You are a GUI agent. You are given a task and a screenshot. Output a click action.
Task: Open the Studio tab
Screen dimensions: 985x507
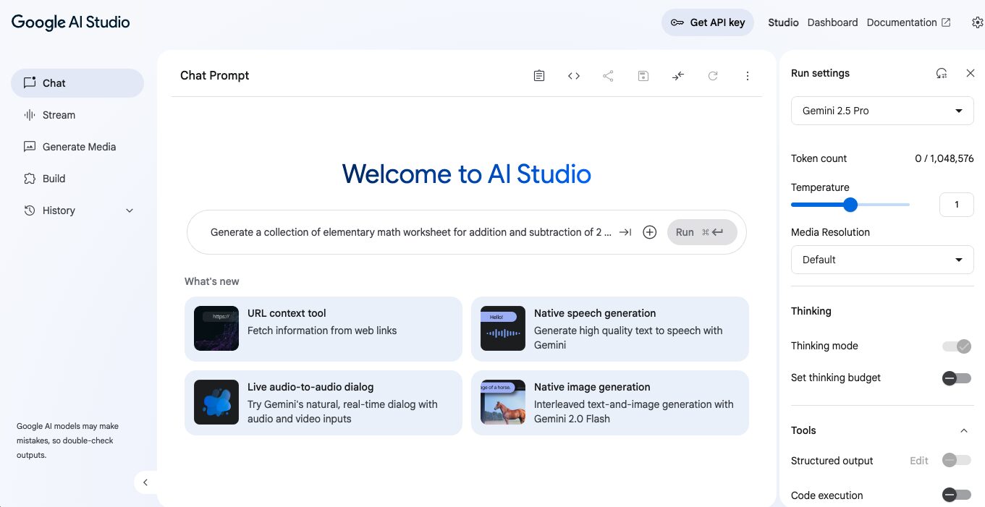click(783, 22)
